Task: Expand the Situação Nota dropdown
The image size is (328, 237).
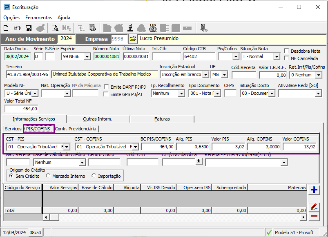Action: coord(277,57)
